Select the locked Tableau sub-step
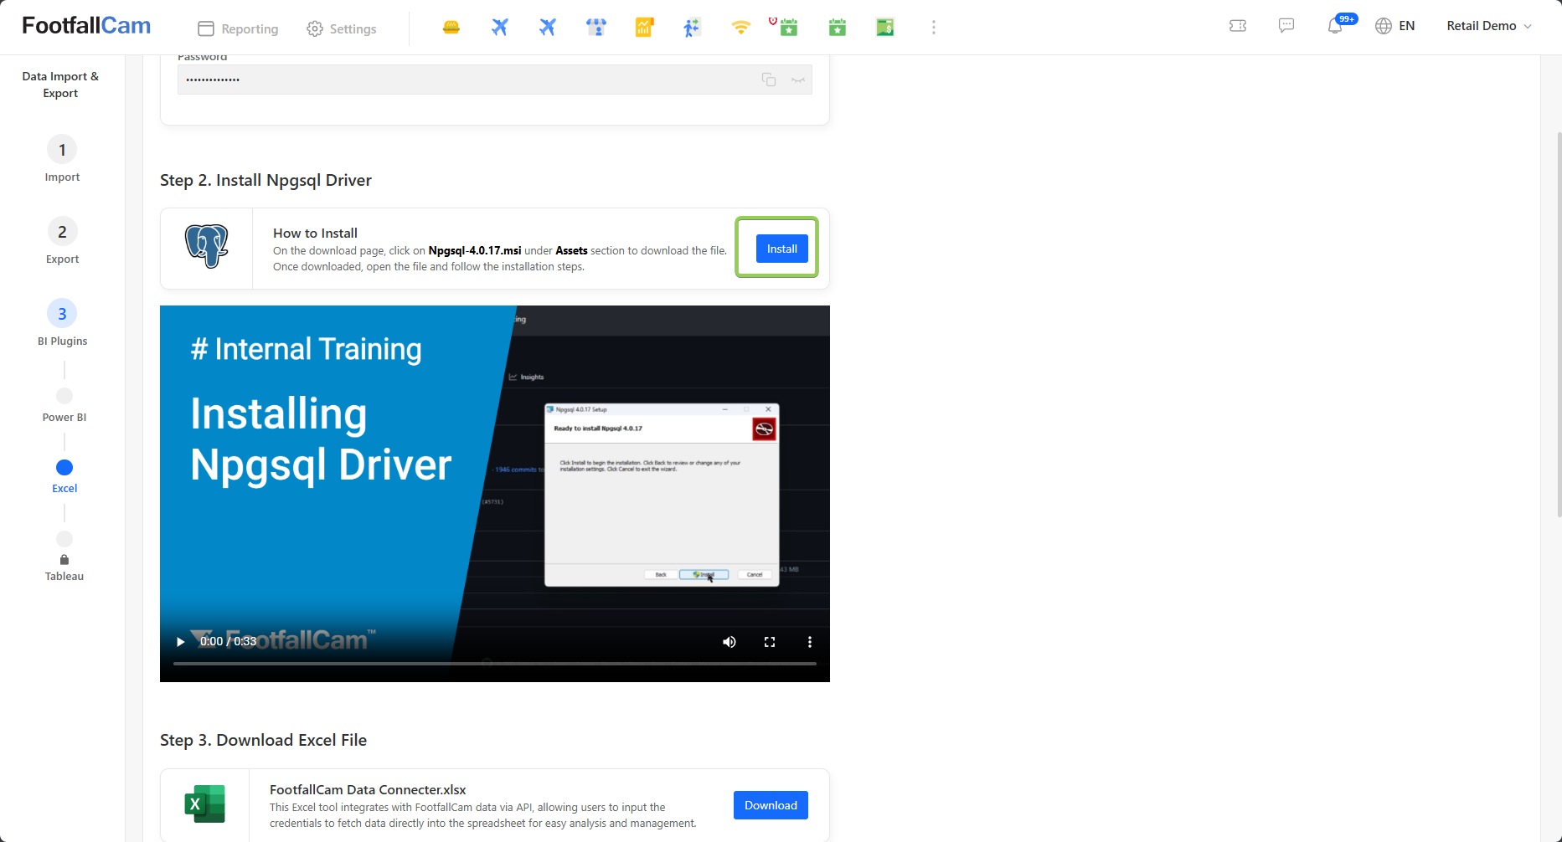Image resolution: width=1562 pixels, height=842 pixels. pyautogui.click(x=64, y=557)
